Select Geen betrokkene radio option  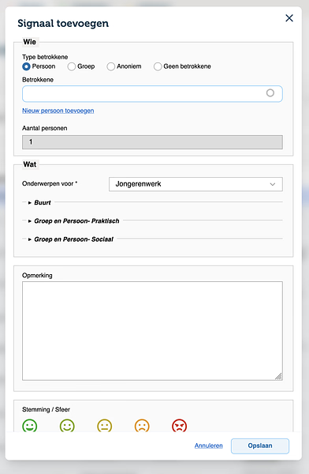pos(158,66)
